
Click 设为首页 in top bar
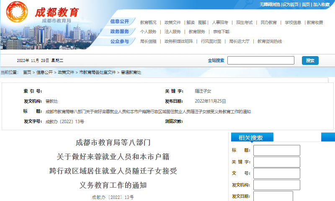290,5
